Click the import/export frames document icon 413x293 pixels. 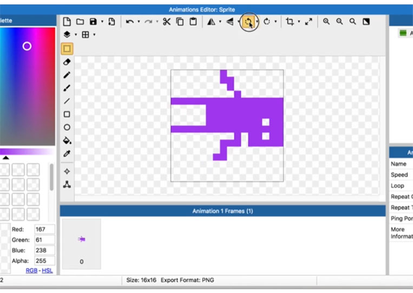(112, 22)
